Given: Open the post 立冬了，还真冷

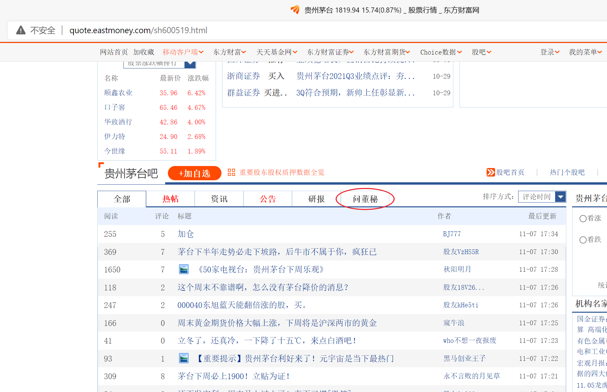Looking at the screenshot, I should [267, 341].
